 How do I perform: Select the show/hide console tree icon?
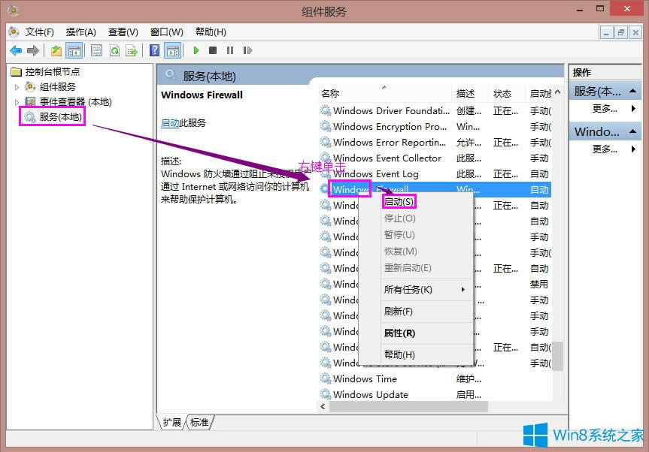coord(72,50)
